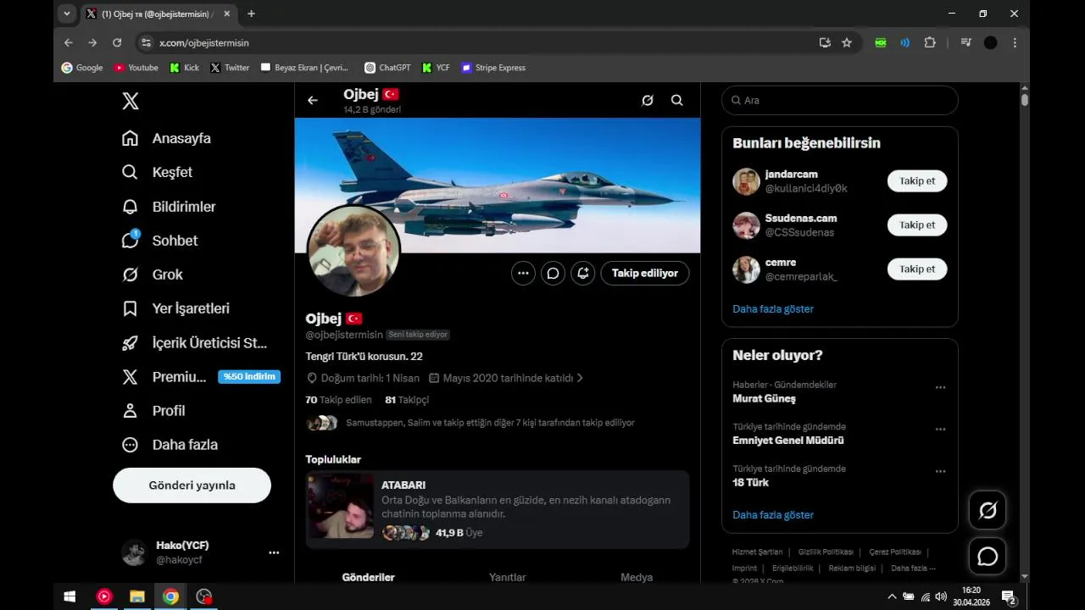
Task: Open followers-you-know line with Samustappen
Action: [470, 423]
